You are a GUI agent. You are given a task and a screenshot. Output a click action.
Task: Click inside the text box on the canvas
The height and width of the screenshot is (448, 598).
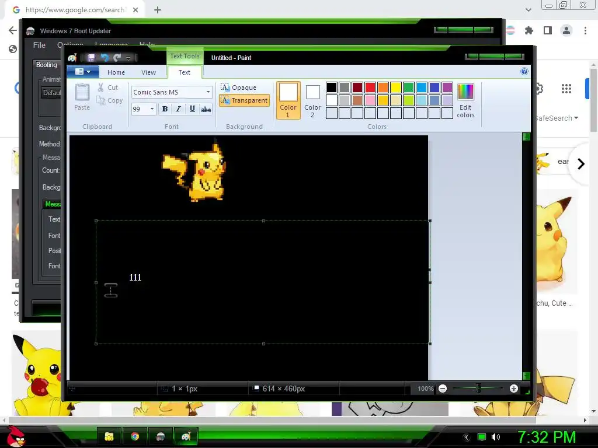coord(263,282)
